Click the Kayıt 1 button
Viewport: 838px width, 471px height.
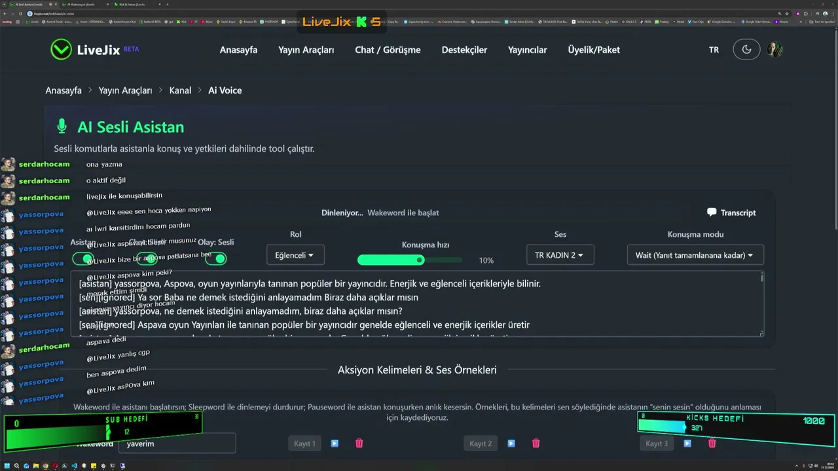pos(304,444)
